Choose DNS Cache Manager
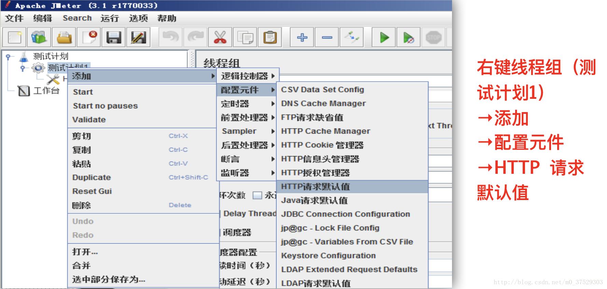The image size is (607, 289). (352, 103)
